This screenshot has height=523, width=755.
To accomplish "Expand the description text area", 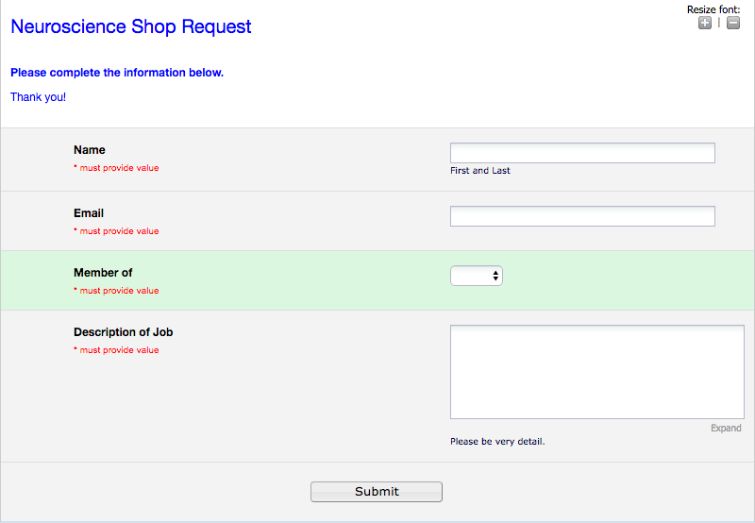I will click(x=726, y=429).
